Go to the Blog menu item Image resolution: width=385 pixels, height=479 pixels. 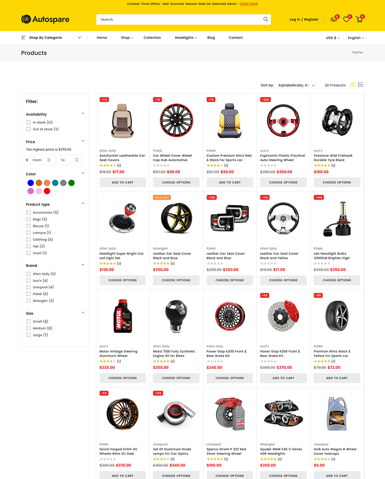[x=211, y=38]
